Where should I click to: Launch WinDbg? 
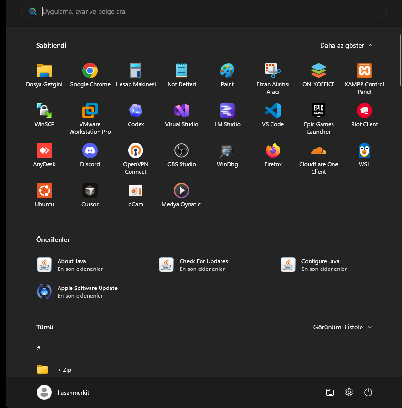(x=227, y=155)
